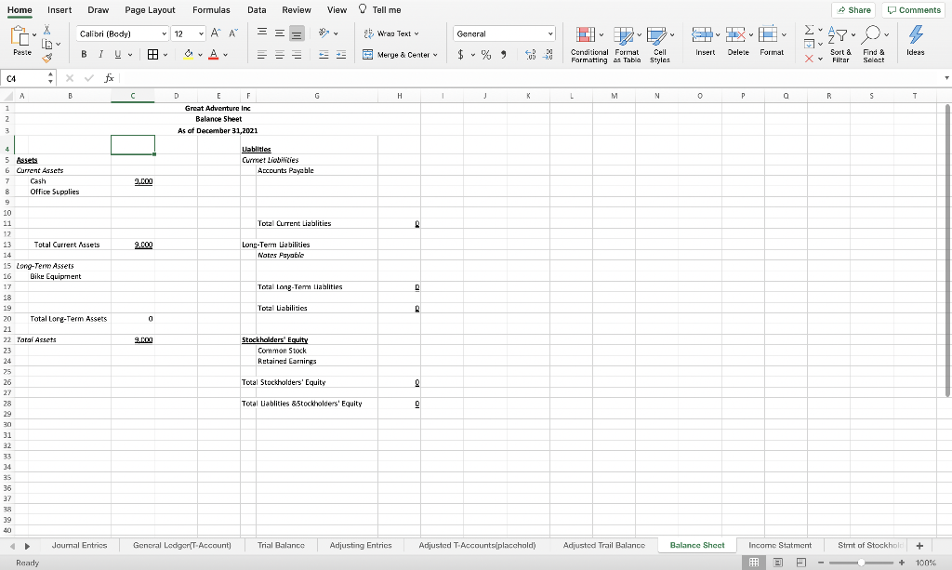Open Cell Styles gallery
This screenshot has height=570, width=952.
(660, 45)
